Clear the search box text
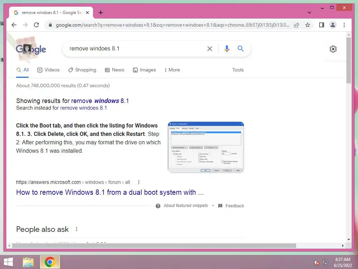The image size is (358, 269). [x=210, y=48]
